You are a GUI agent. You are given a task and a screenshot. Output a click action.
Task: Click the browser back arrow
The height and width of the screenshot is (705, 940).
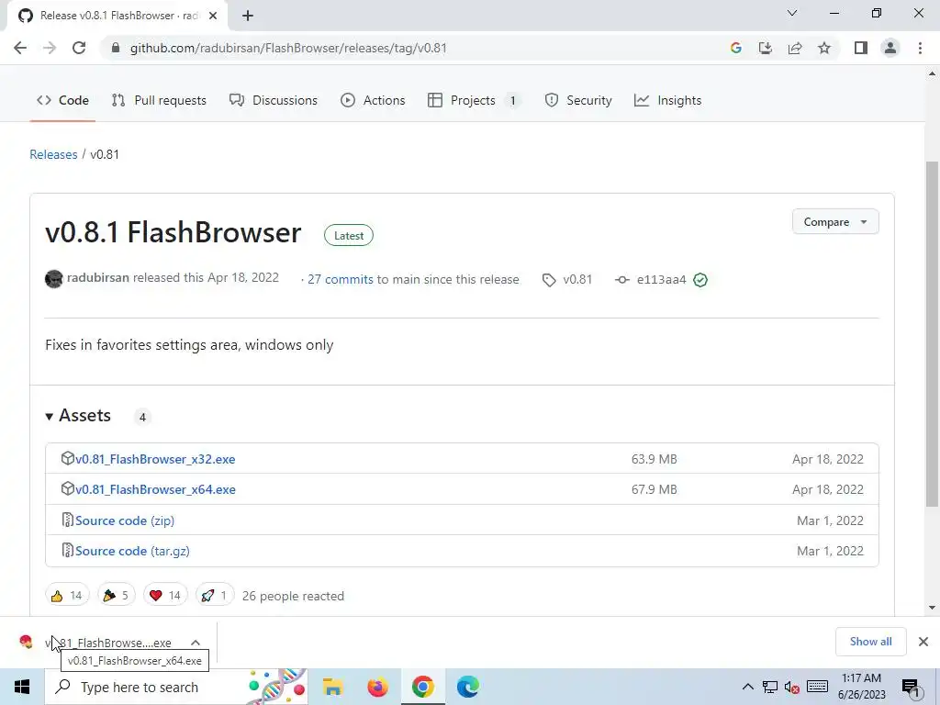pos(20,48)
